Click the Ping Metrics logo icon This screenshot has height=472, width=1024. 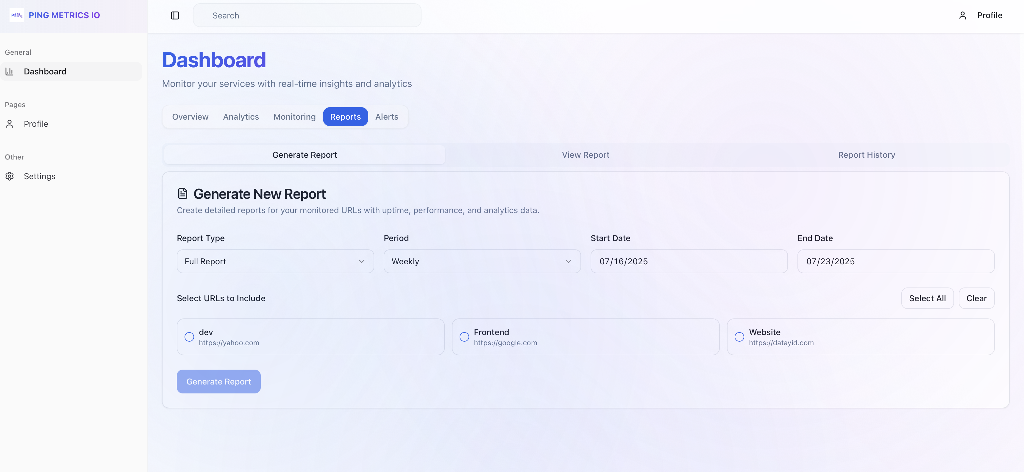16,15
